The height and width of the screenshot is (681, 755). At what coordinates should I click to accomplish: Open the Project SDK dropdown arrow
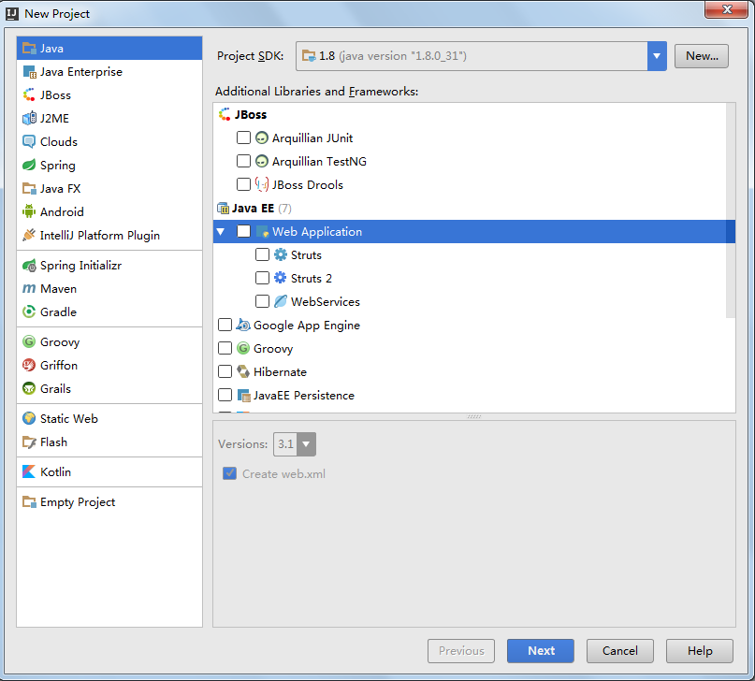click(657, 56)
